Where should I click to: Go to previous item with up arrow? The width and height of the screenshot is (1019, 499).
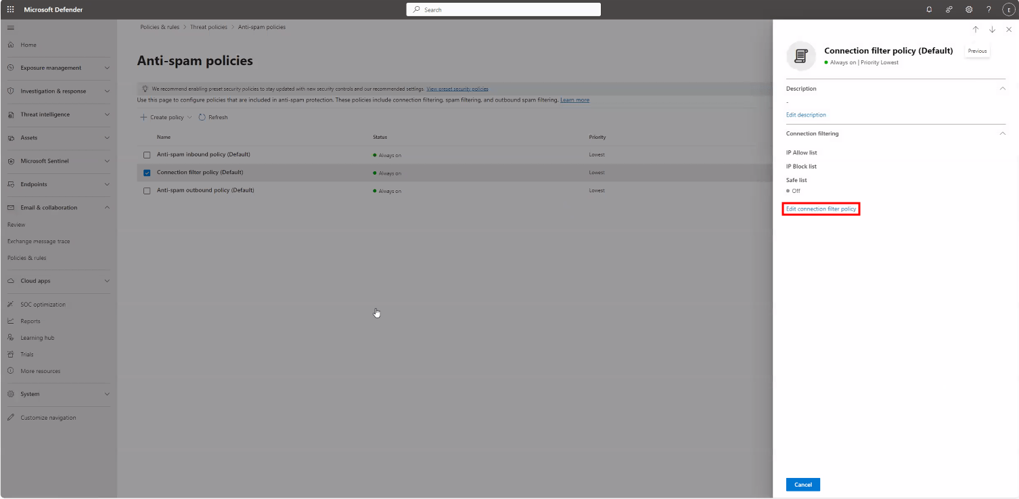click(x=976, y=30)
